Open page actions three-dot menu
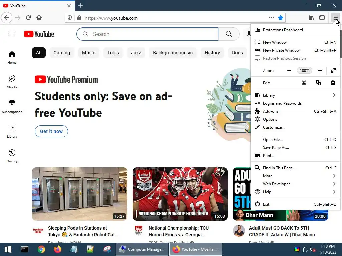Screen dimensions: 342x256 click(x=271, y=18)
